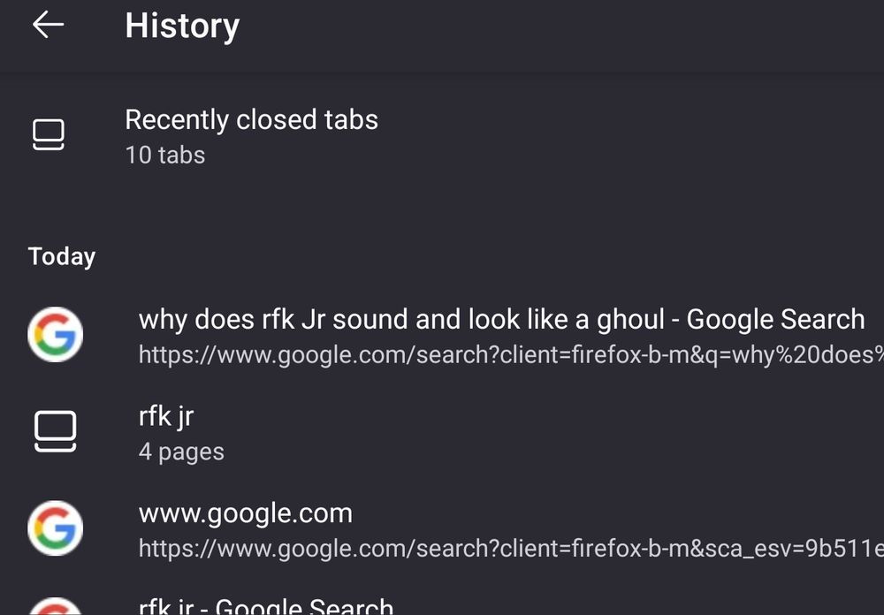Image resolution: width=884 pixels, height=615 pixels.
Task: Expand the www.google.com history entry
Action: [x=244, y=528]
